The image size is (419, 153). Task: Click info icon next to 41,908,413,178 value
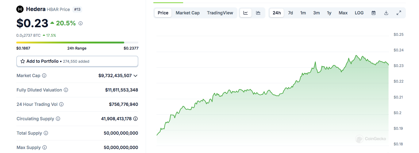click(x=135, y=119)
